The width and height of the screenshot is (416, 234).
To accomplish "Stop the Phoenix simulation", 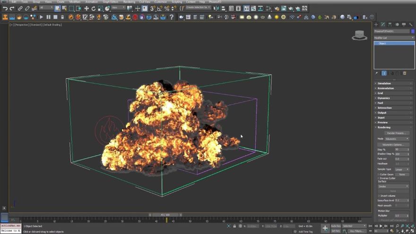I will [55, 17].
